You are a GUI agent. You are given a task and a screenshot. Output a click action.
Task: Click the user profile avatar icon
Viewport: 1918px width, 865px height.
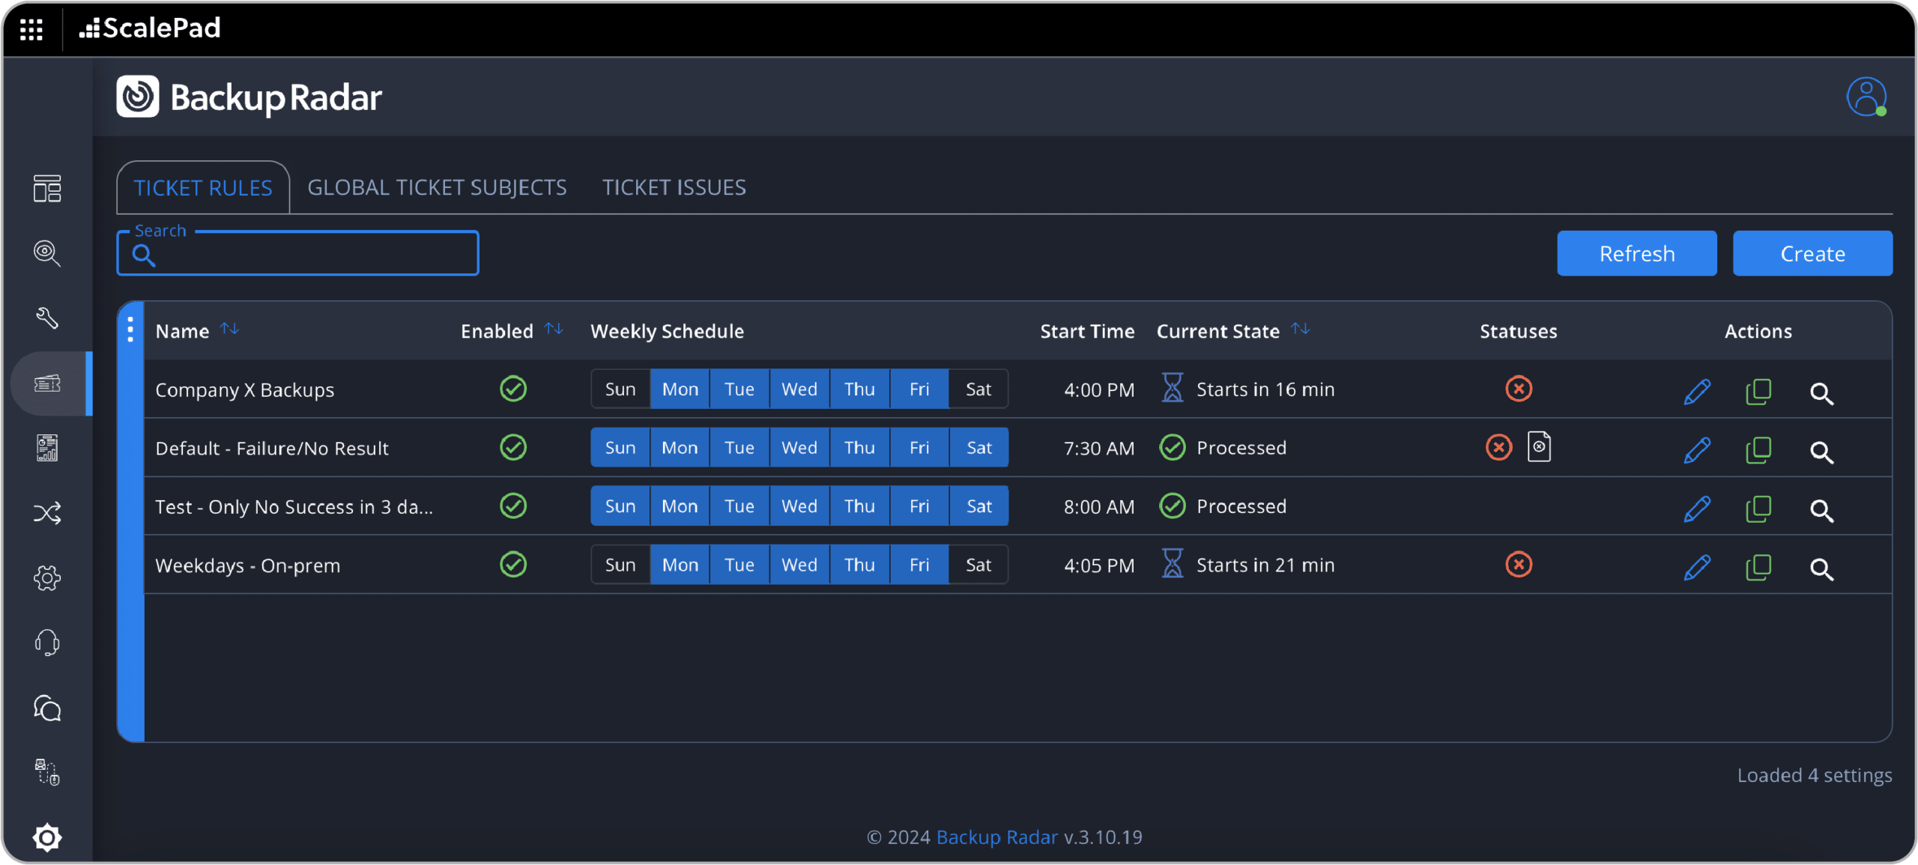(x=1865, y=97)
